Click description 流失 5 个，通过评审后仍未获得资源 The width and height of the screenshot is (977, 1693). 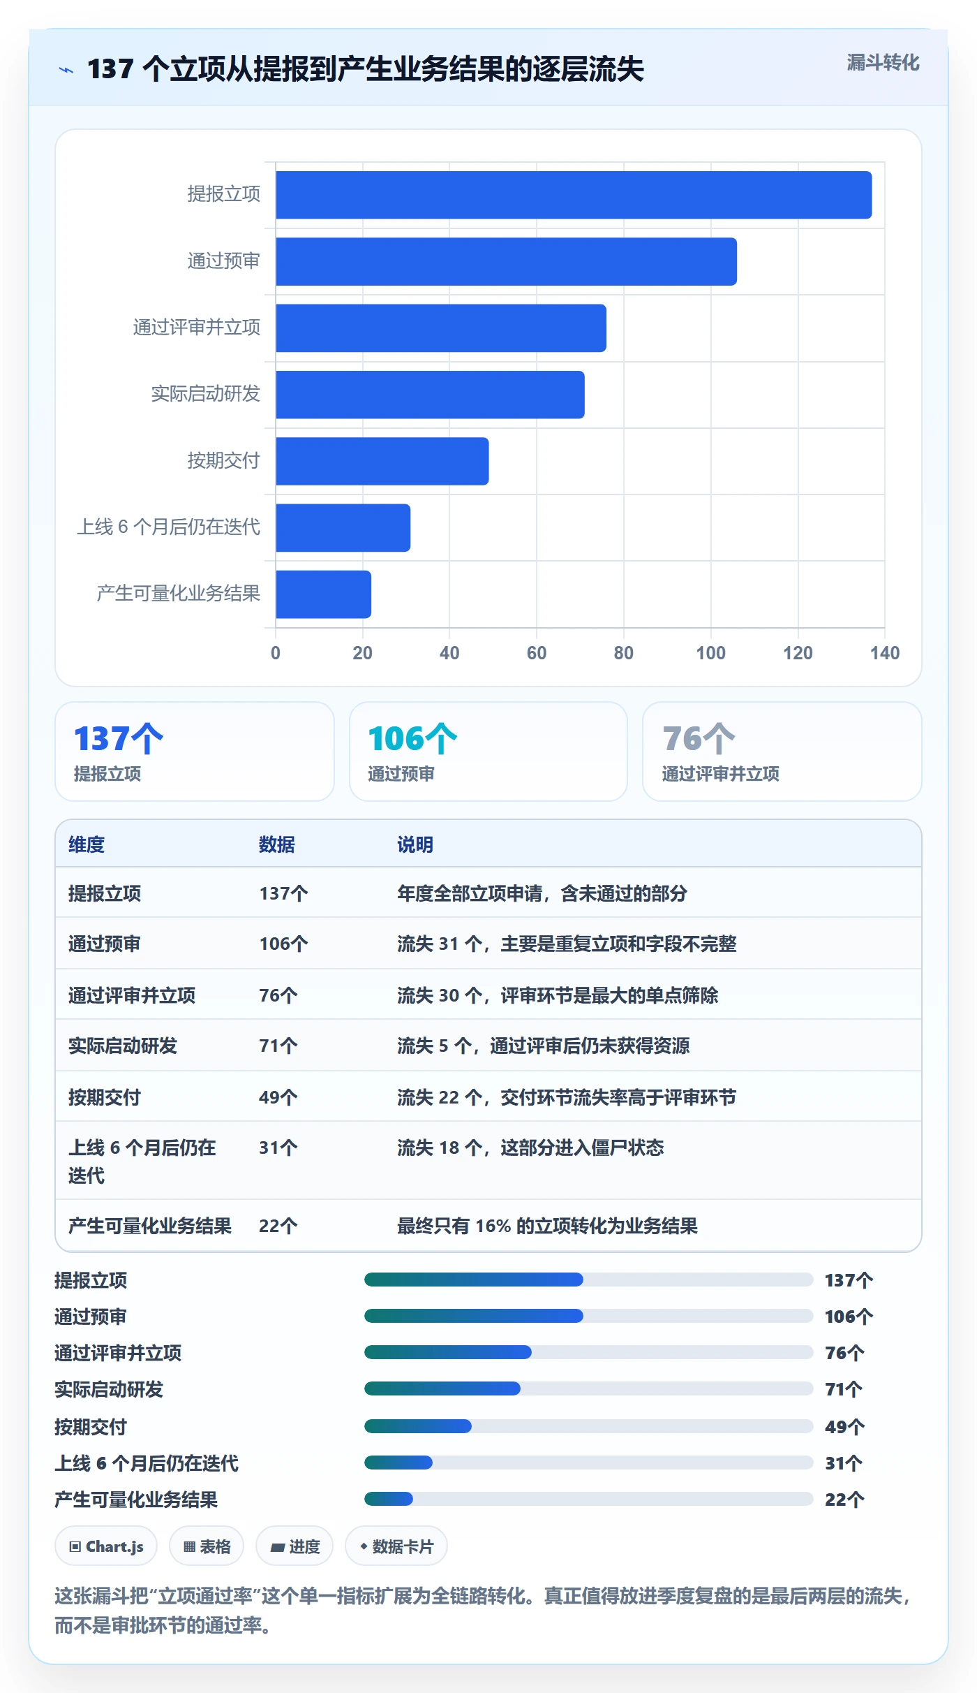(543, 1046)
